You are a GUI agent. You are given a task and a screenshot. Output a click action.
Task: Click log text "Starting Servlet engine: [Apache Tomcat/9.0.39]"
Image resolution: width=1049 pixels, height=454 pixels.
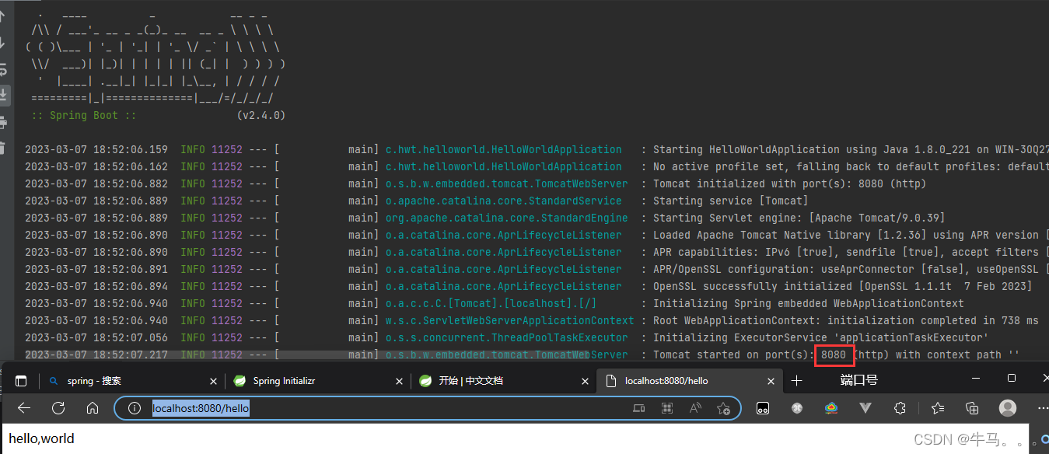tap(799, 218)
